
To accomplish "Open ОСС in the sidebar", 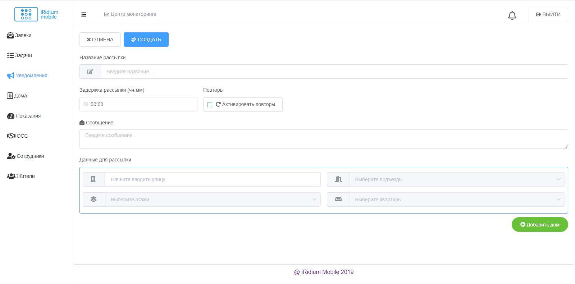I will pos(17,136).
